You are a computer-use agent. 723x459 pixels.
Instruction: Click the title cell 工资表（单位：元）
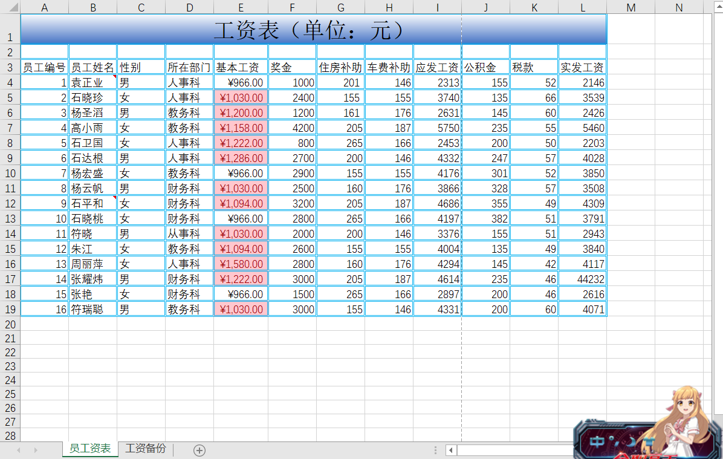coord(314,29)
